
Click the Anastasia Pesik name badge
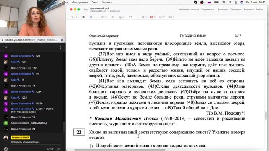(x=21, y=138)
